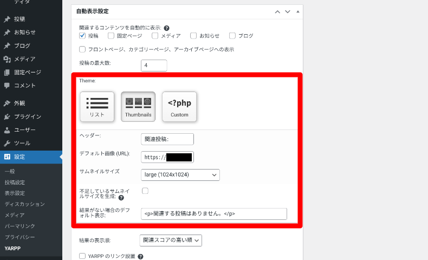Screen dimensions: 428x260
Task: Go to 投稿設定 settings submenu
Action: 15,182
